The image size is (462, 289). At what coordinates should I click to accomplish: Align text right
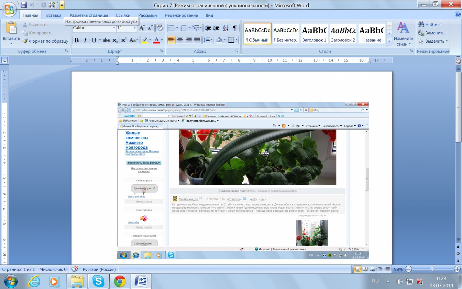point(188,40)
